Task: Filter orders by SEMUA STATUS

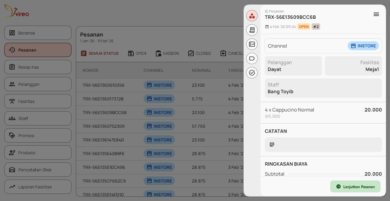Action: click(100, 53)
